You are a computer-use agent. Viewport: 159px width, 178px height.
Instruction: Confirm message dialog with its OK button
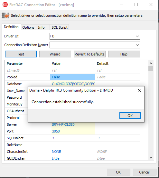(x=130, y=116)
